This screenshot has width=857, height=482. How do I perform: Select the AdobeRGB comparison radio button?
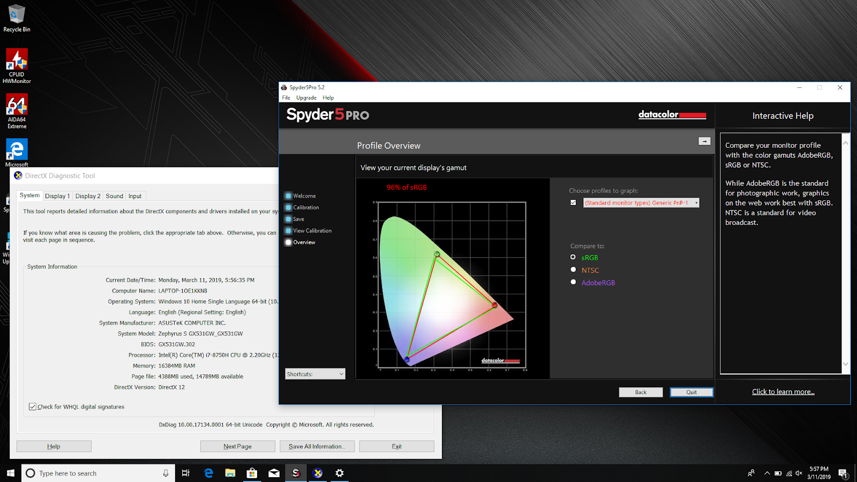[573, 282]
